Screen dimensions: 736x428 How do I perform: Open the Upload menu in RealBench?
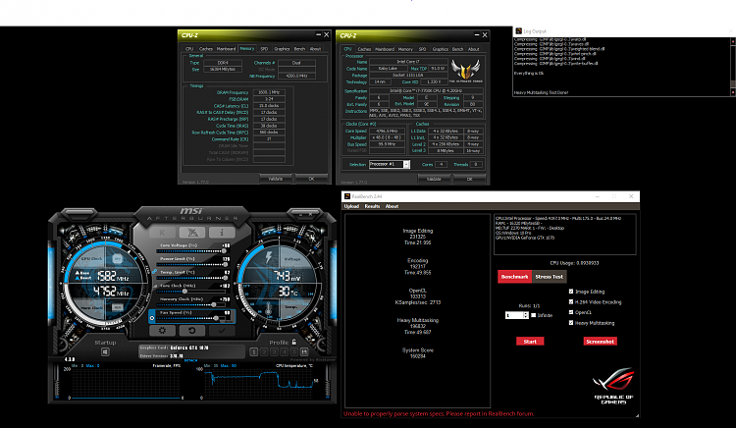coord(351,206)
